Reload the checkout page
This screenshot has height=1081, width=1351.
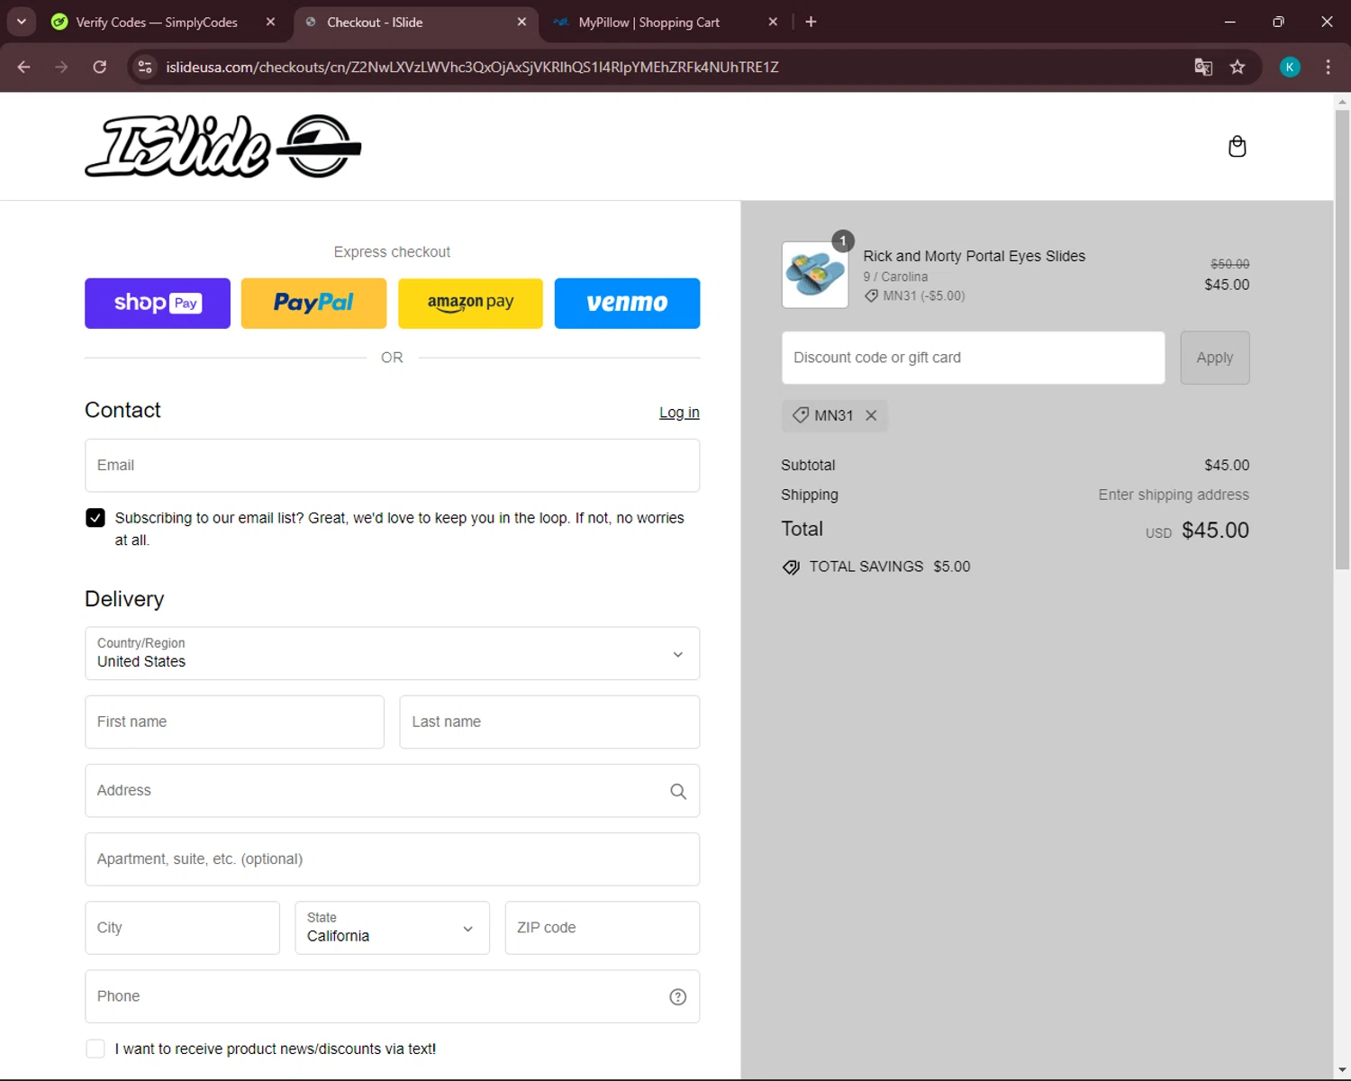tap(100, 67)
